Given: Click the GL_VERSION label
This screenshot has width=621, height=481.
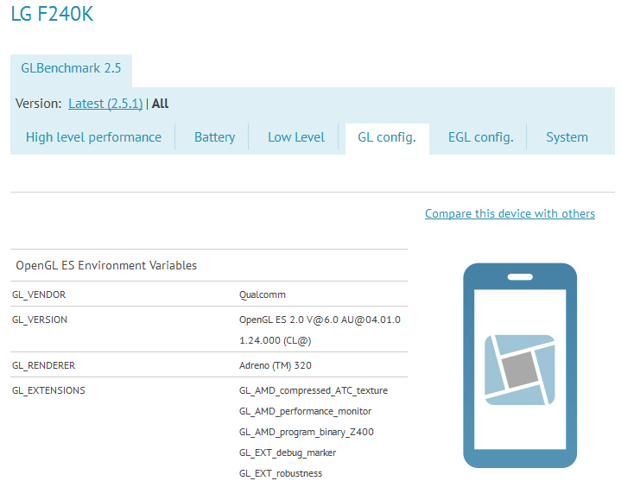Looking at the screenshot, I should point(40,320).
